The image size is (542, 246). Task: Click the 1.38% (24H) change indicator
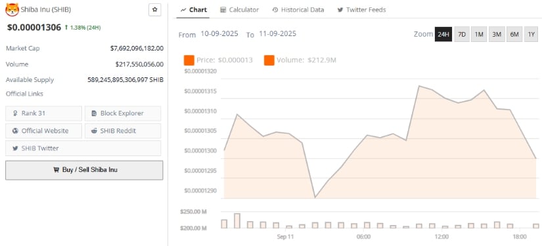pyautogui.click(x=83, y=28)
